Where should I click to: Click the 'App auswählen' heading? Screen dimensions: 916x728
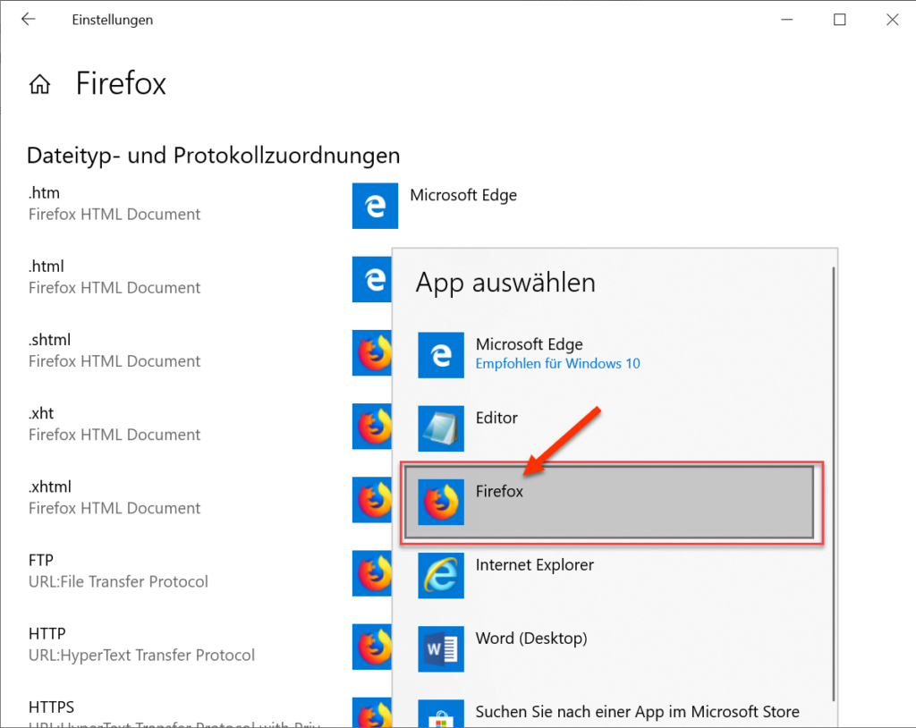(x=505, y=283)
